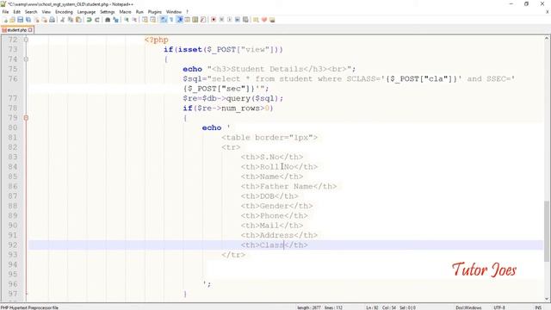551x310 pixels.
Task: Click the scrollbar down arrow
Action: 547,299
